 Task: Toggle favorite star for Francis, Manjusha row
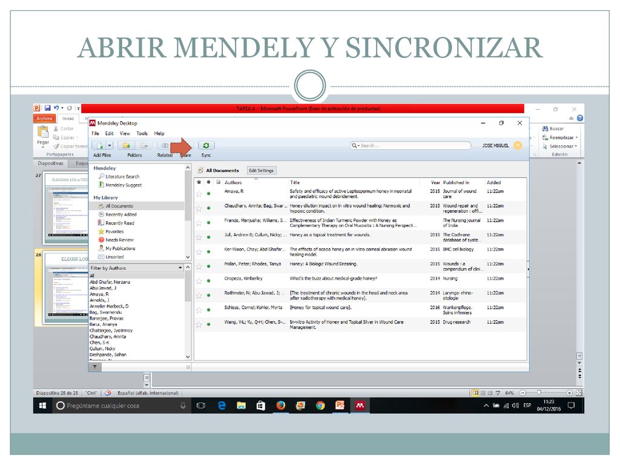(199, 223)
